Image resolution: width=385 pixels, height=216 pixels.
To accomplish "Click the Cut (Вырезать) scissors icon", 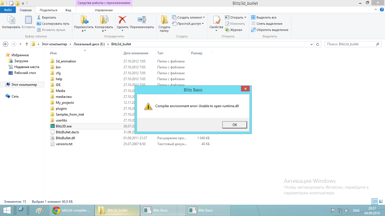I will 39,17.
